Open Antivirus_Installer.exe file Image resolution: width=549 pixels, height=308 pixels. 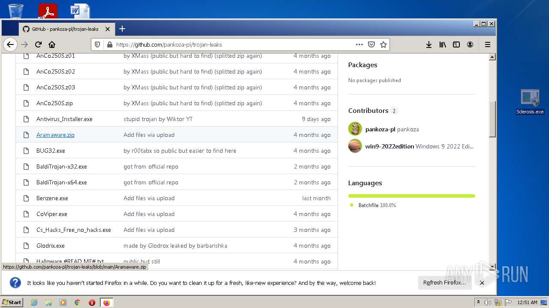pos(64,119)
